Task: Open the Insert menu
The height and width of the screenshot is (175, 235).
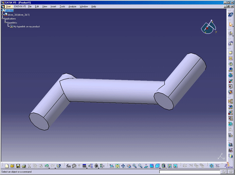Action: tap(53, 6)
